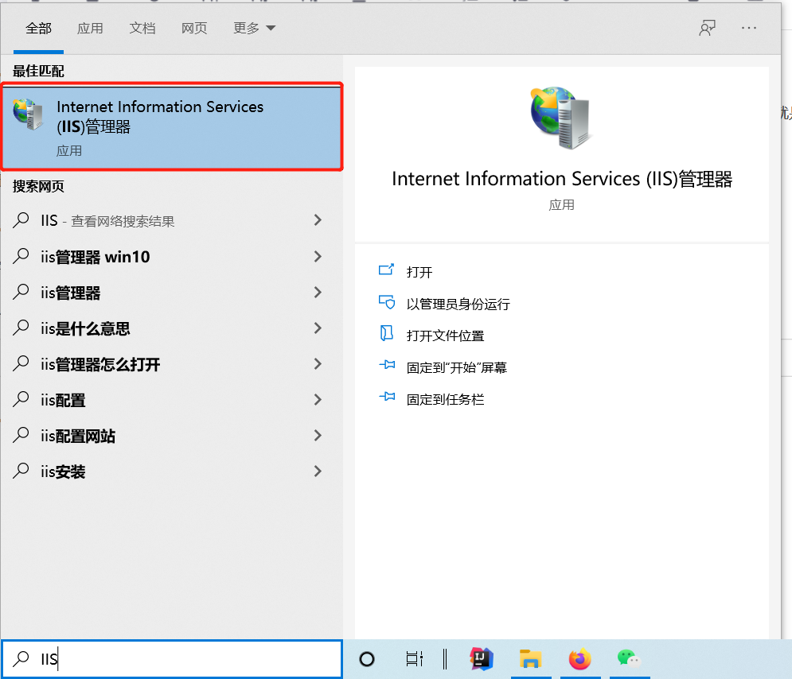Click the pin icon beside 固定到任务栏
Screen dimensions: 792x679
(387, 397)
